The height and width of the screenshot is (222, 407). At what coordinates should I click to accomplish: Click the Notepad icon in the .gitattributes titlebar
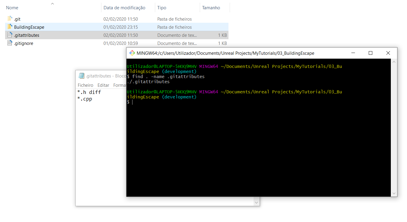point(81,76)
